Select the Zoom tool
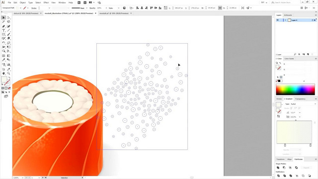The image size is (318, 179). (x=8, y=73)
